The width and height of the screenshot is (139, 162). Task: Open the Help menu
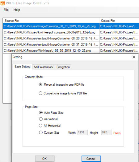[x=17, y=10]
